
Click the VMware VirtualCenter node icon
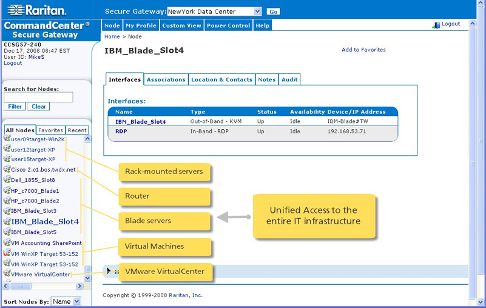pos(7,274)
